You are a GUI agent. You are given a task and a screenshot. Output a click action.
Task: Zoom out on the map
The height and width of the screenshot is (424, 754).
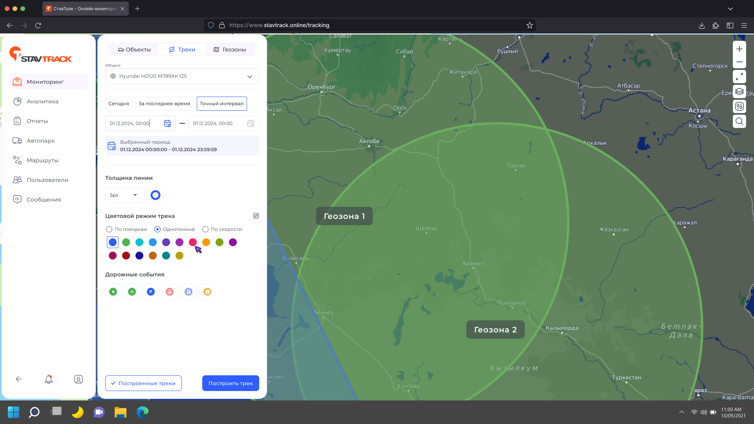click(x=739, y=62)
